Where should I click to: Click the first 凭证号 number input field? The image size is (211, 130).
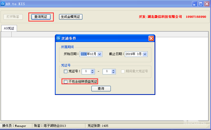point(86,71)
